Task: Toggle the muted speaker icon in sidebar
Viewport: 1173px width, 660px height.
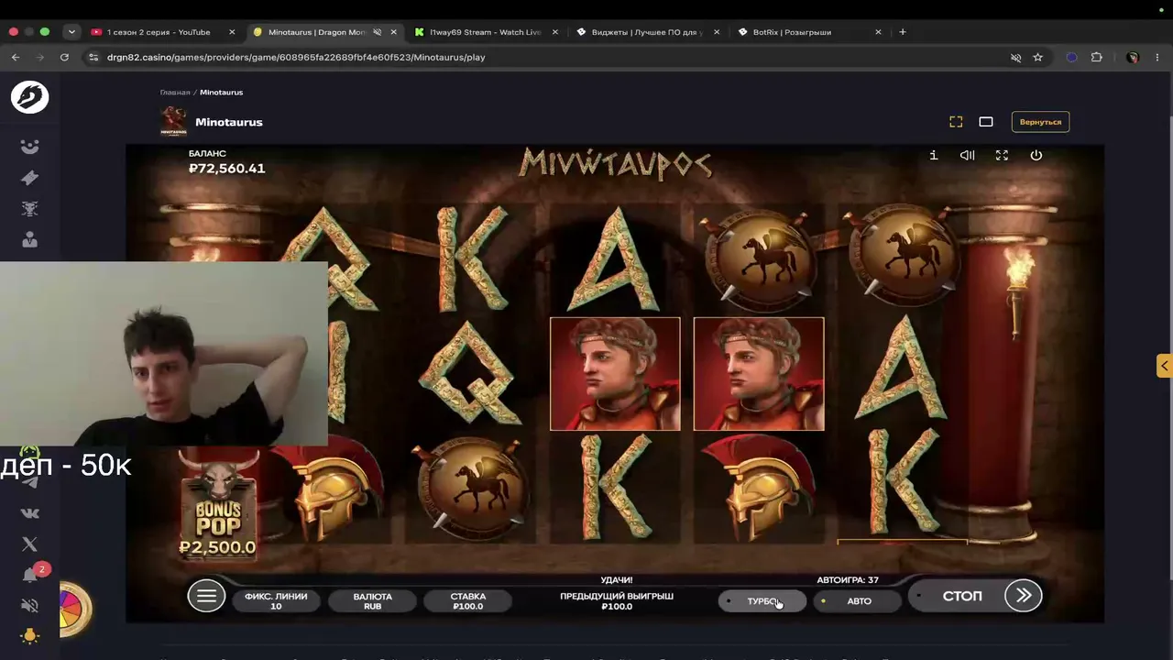Action: pyautogui.click(x=30, y=606)
